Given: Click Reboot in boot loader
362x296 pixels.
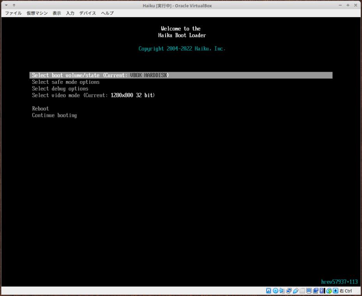Looking at the screenshot, I should [x=41, y=108].
